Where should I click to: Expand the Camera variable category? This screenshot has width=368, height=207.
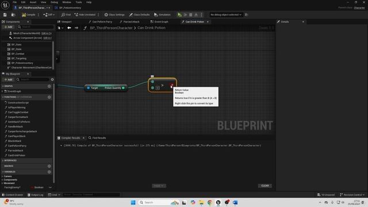click(2, 177)
